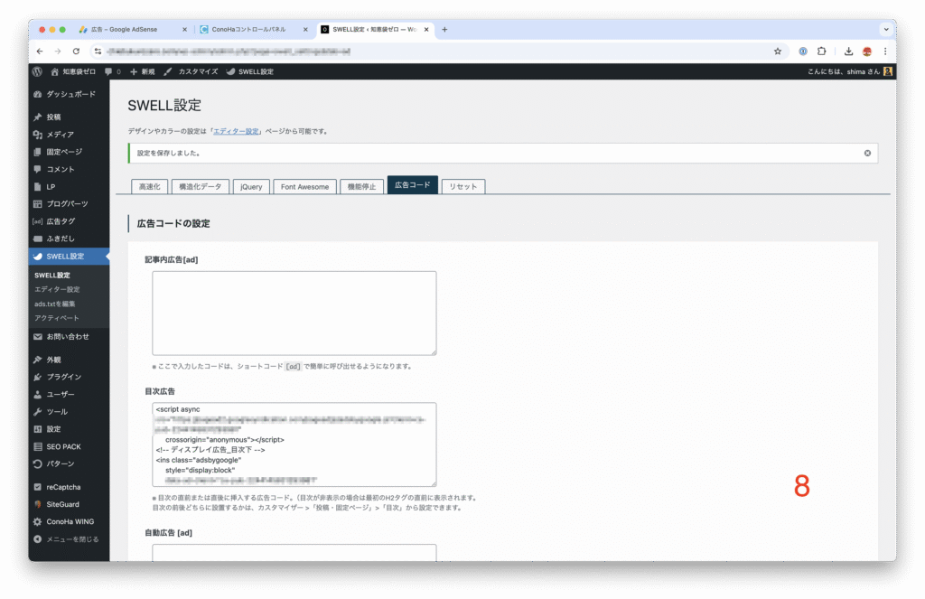Open アクティベート submenu item
This screenshot has width=925, height=599.
coord(57,317)
